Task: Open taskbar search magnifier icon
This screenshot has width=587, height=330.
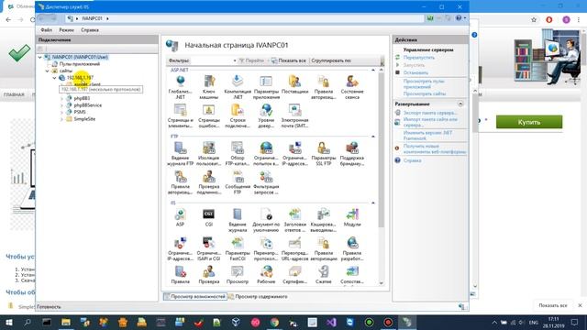Action: tap(28, 322)
